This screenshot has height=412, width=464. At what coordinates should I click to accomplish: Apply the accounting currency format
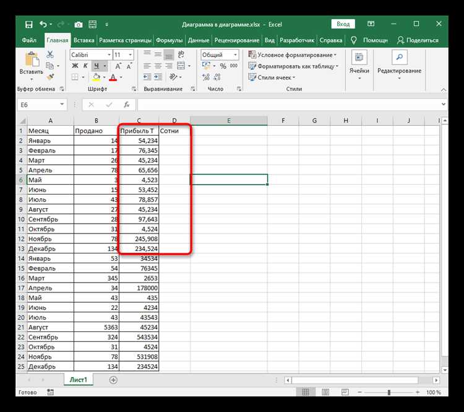(x=206, y=66)
